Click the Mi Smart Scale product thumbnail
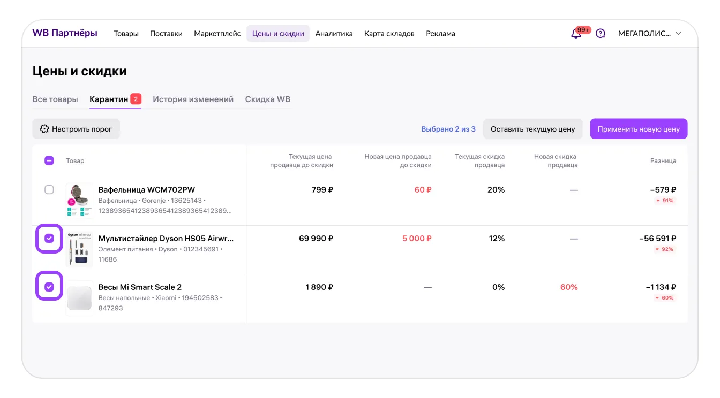This screenshot has height=398, width=720. coord(79,298)
